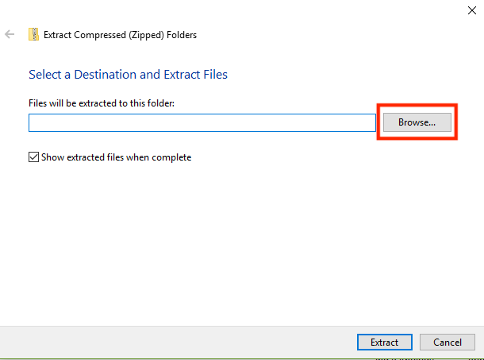Click the 'Select a Destination and Extract Files' heading
This screenshot has height=360, width=484.
(x=128, y=75)
